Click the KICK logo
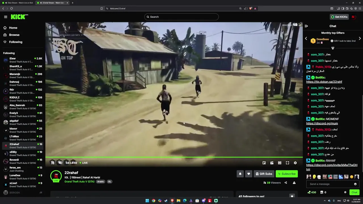The width and height of the screenshot is (363, 204). (x=19, y=17)
